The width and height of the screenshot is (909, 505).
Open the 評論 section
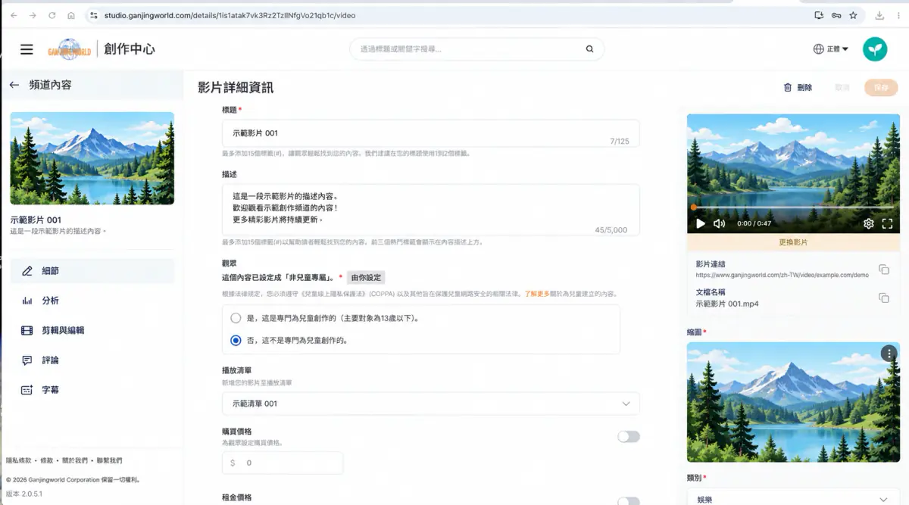pos(92,360)
